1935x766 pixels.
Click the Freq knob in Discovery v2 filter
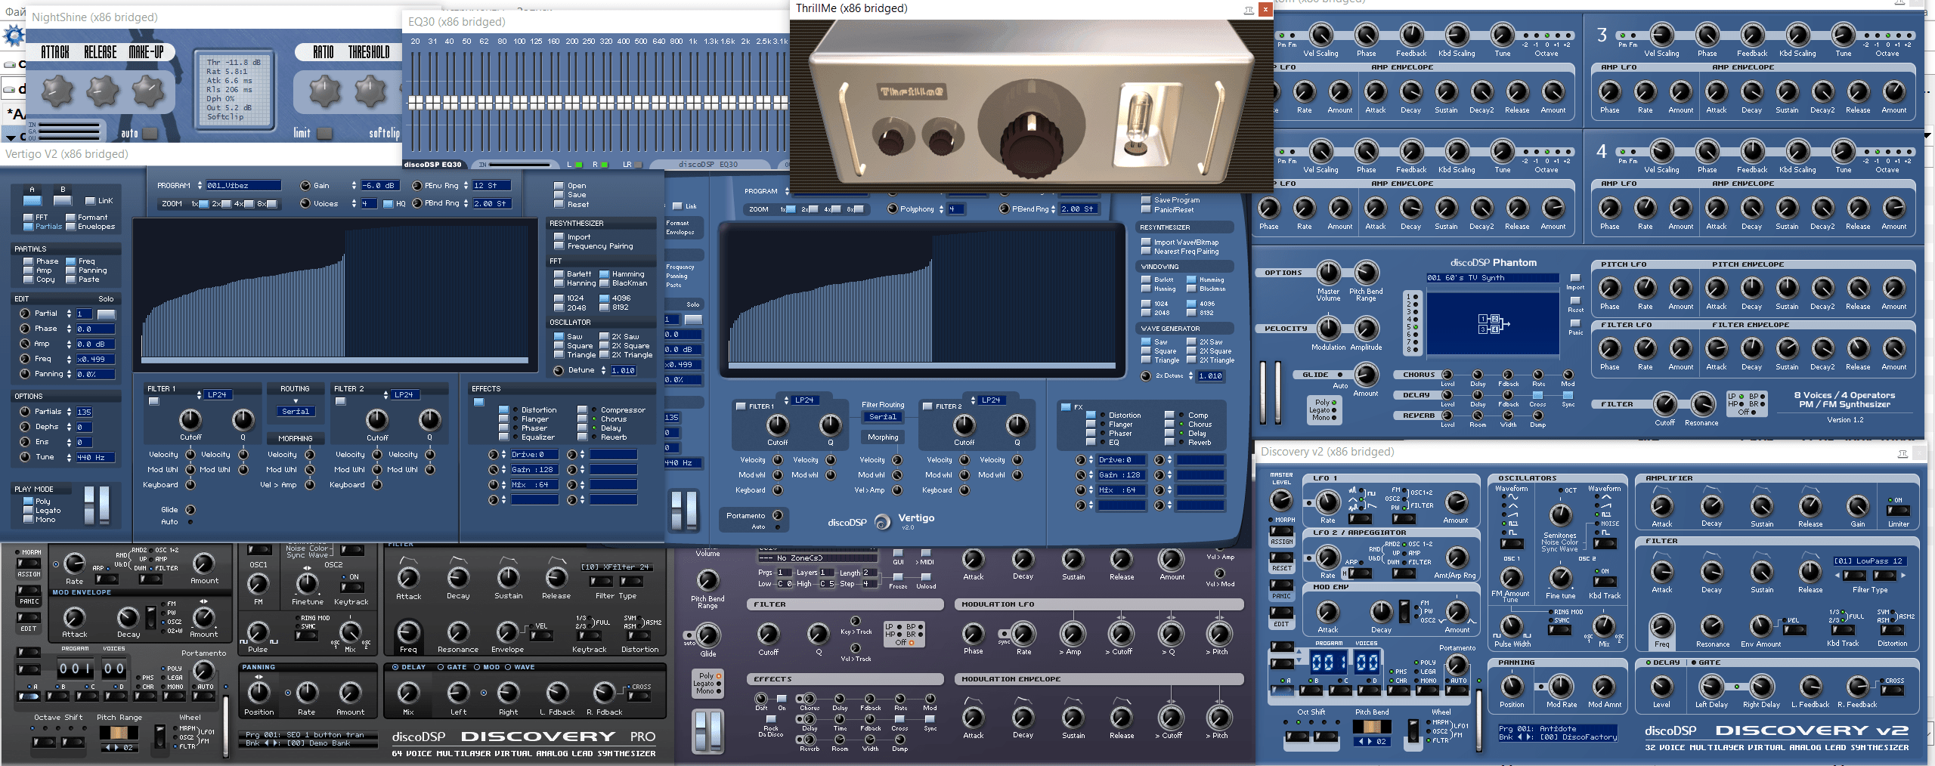1661,626
